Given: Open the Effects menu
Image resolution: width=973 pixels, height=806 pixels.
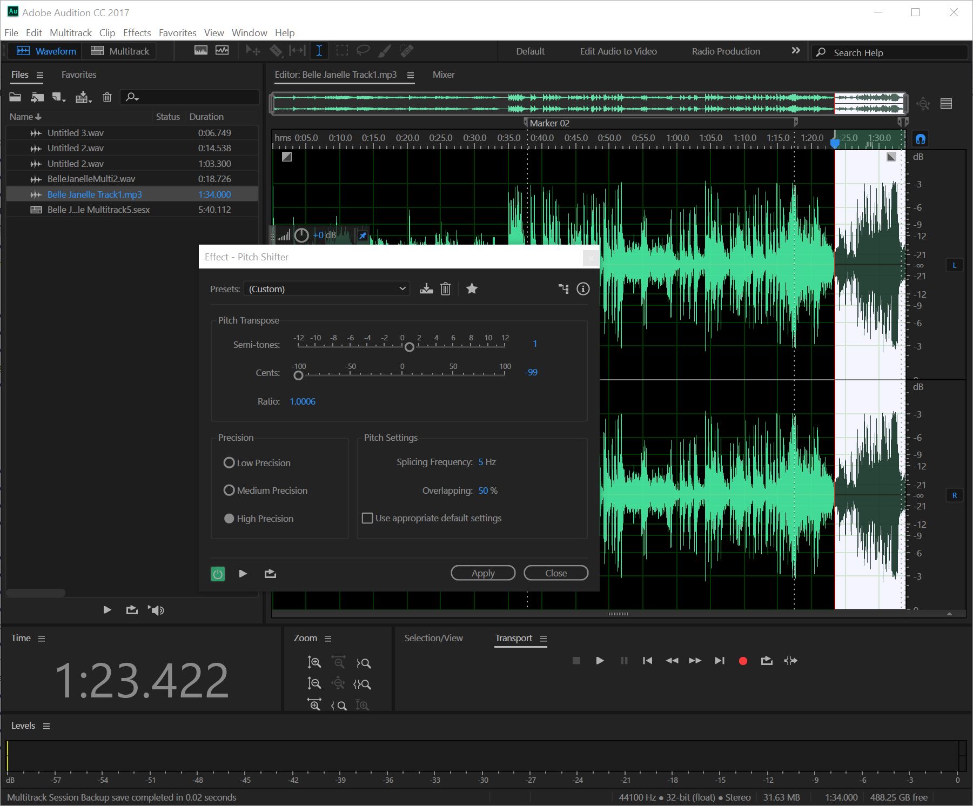Looking at the screenshot, I should click(137, 33).
